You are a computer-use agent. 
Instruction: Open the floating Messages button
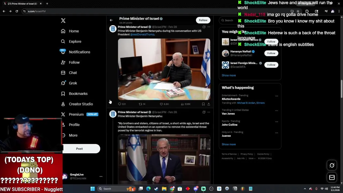[x=332, y=177]
